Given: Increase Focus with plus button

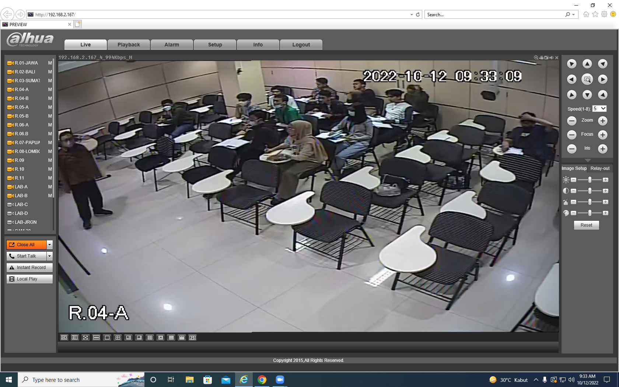Looking at the screenshot, I should (x=602, y=135).
